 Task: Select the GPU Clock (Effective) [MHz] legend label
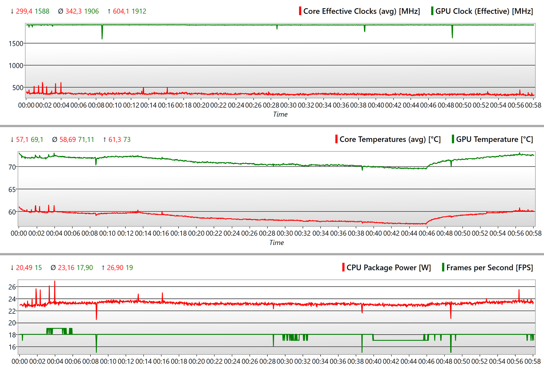click(484, 11)
